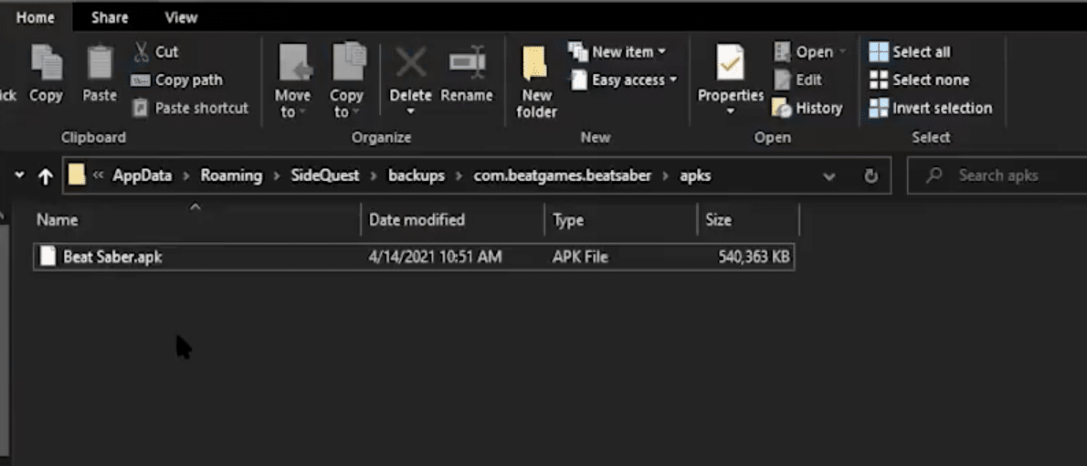This screenshot has height=466, width=1087.
Task: Click AppData in the address path
Action: 142,176
